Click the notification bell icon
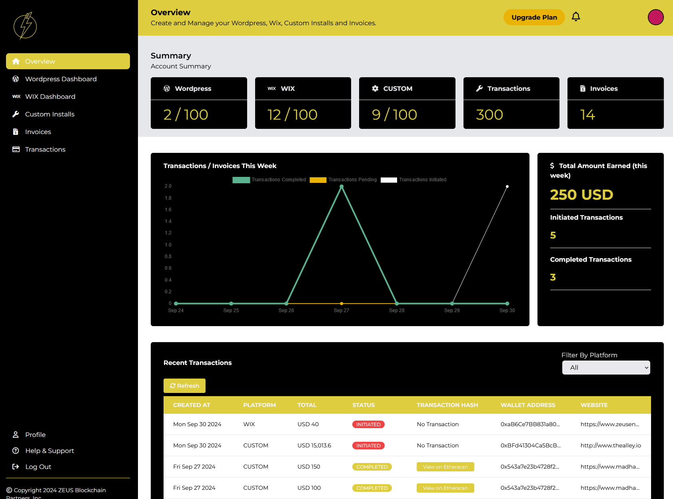This screenshot has width=673, height=499. (576, 17)
